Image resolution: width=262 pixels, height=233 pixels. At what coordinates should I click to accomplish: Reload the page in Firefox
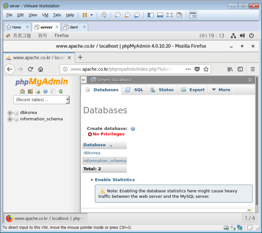(x=30, y=69)
